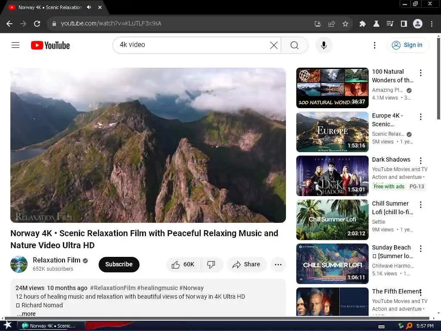Share the video
The width and height of the screenshot is (441, 331).
[x=246, y=264]
